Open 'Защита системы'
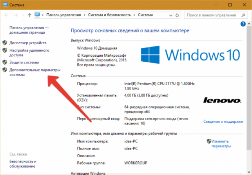Screen dimensions: 252x175 click(24, 62)
